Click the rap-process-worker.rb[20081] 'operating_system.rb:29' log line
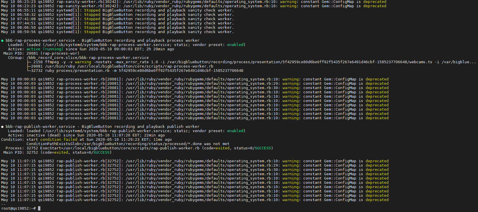The height and width of the screenshot is (212, 478). click(x=195, y=84)
